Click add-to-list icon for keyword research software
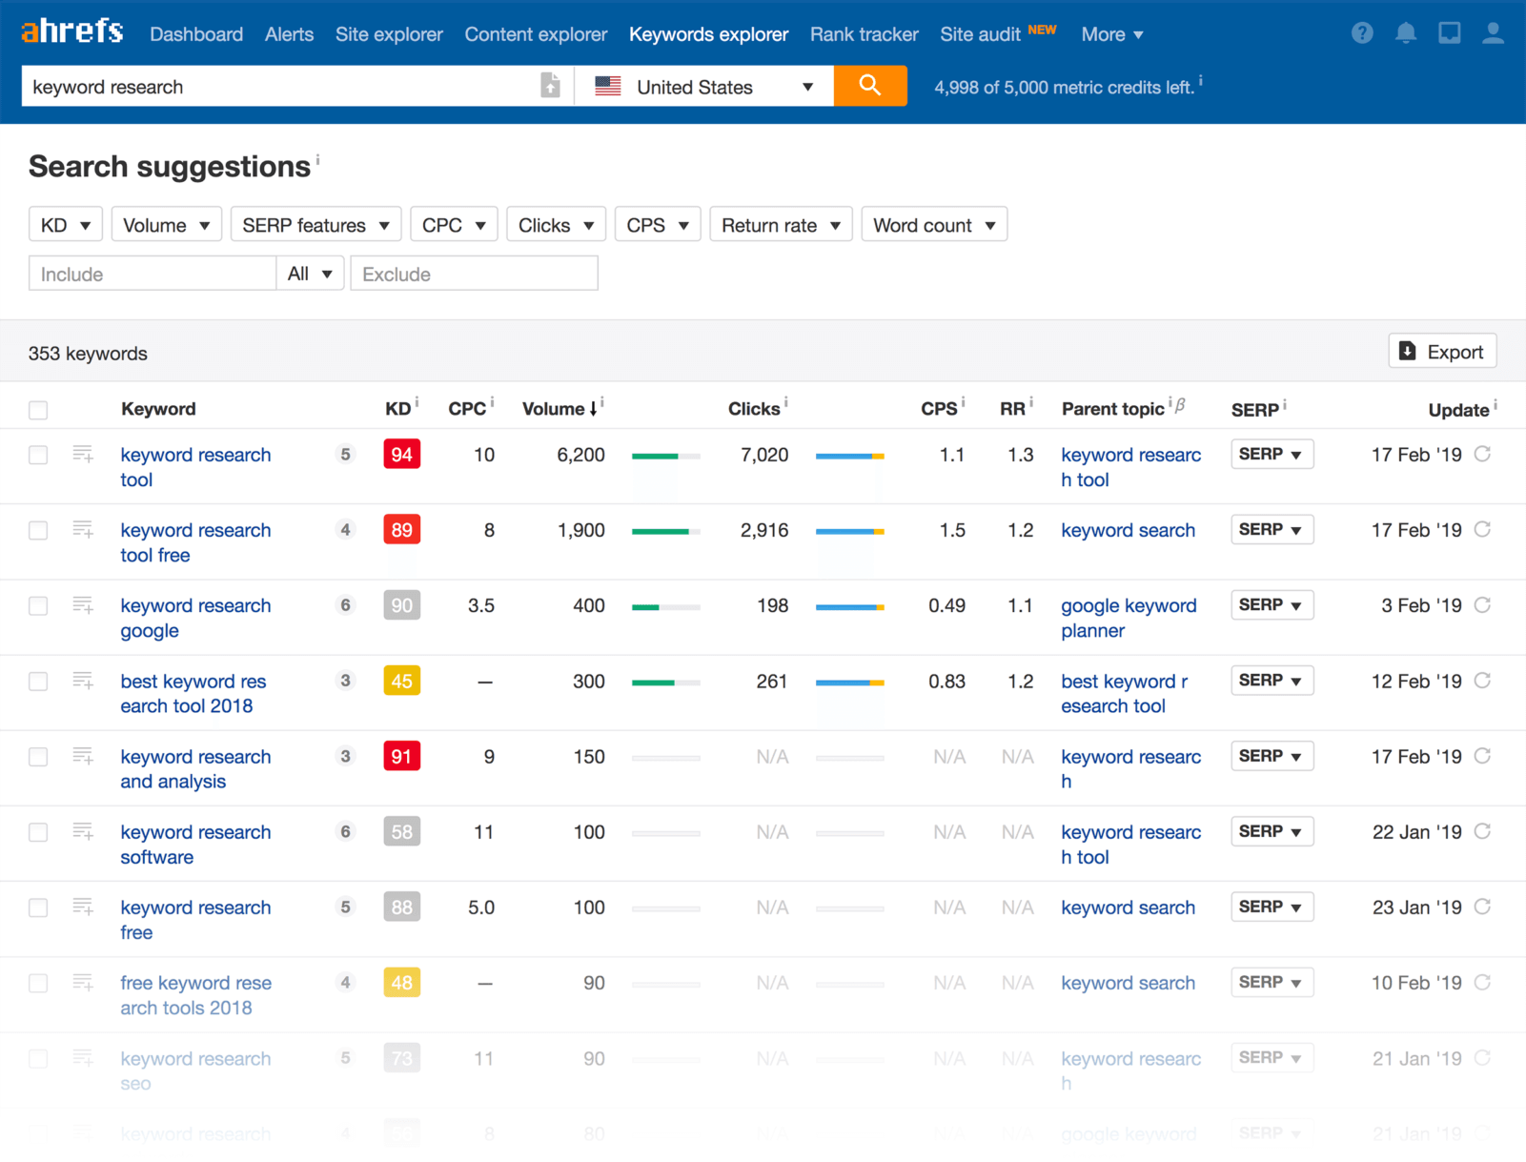 [83, 831]
